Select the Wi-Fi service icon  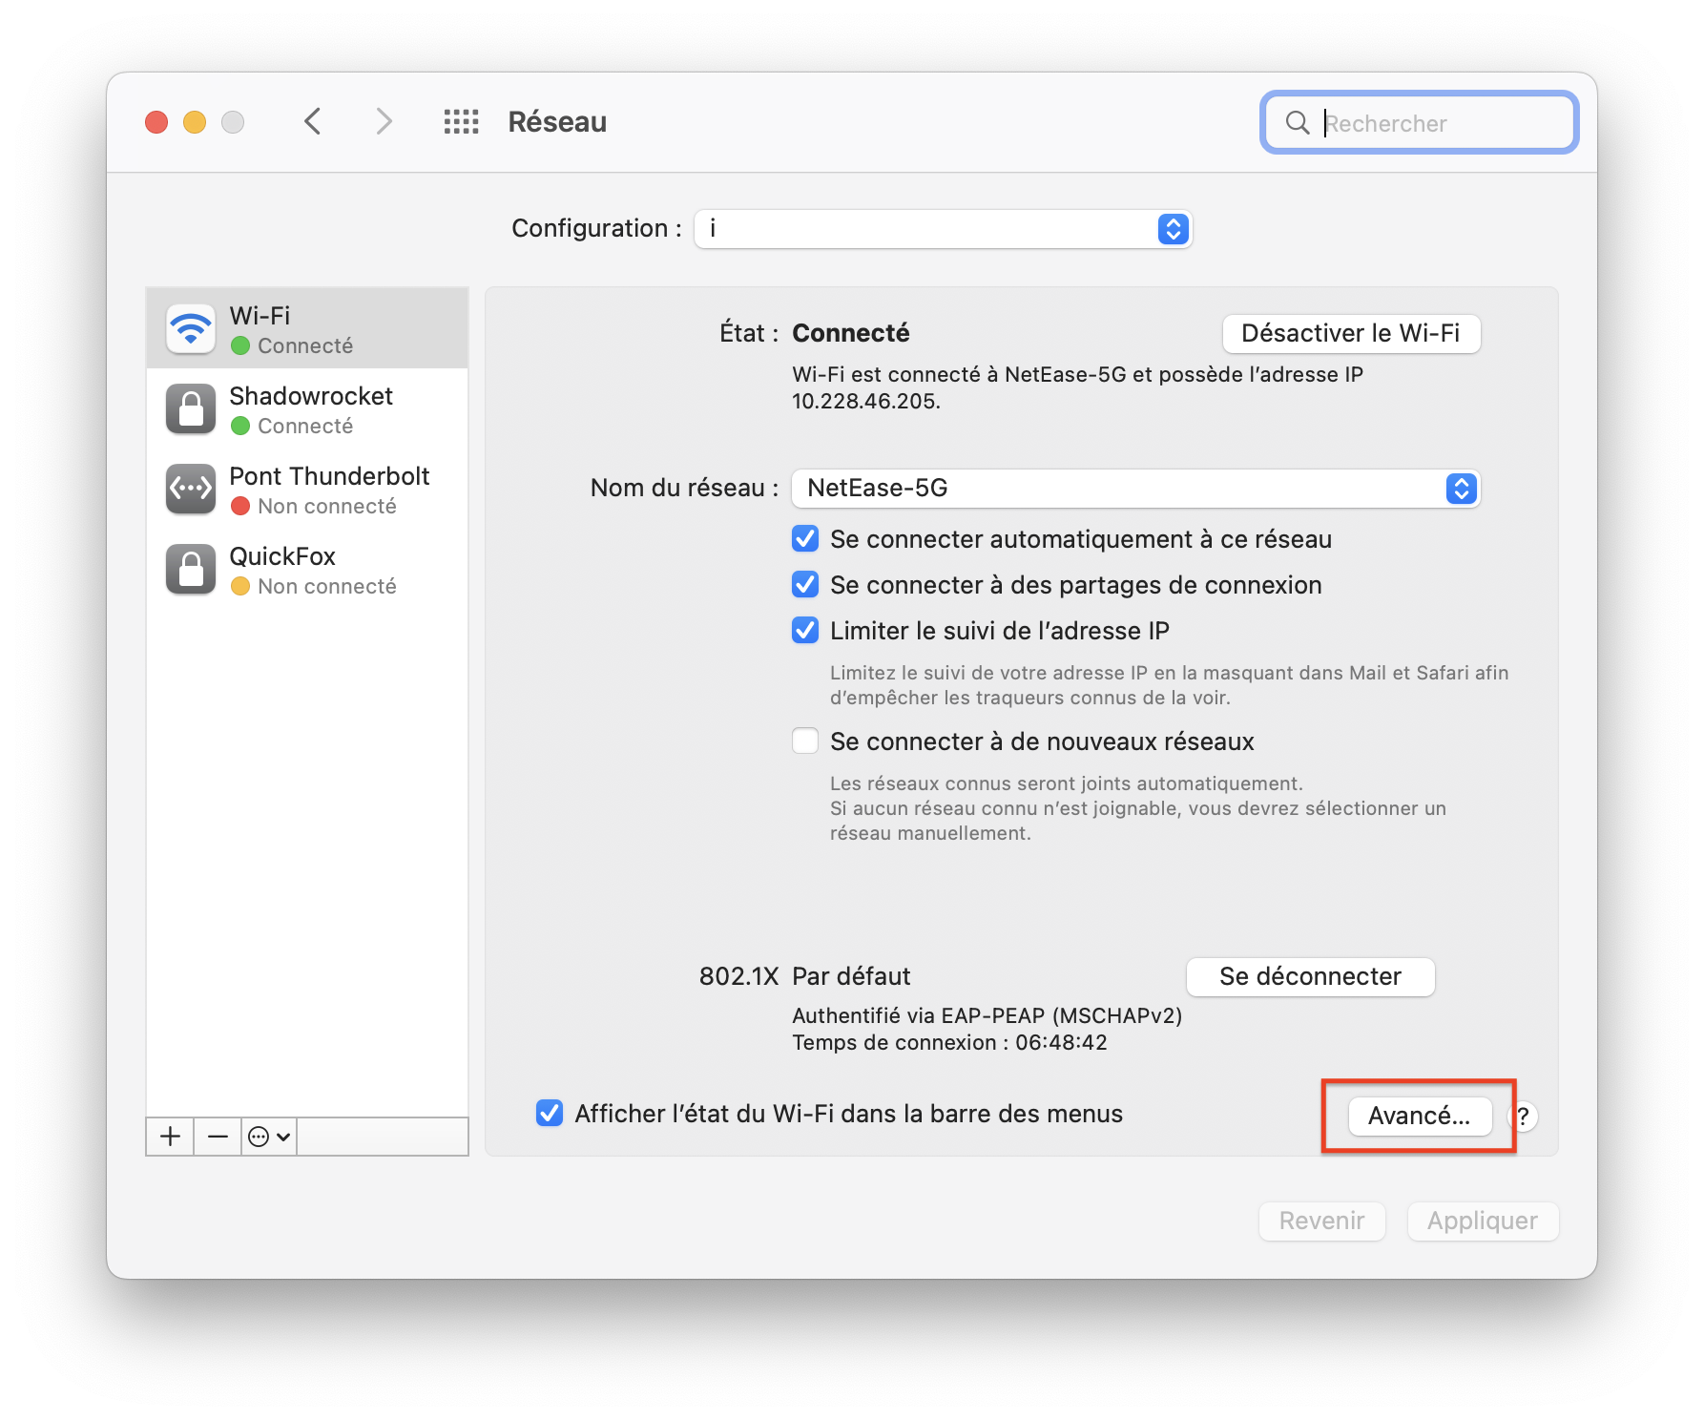coord(191,329)
